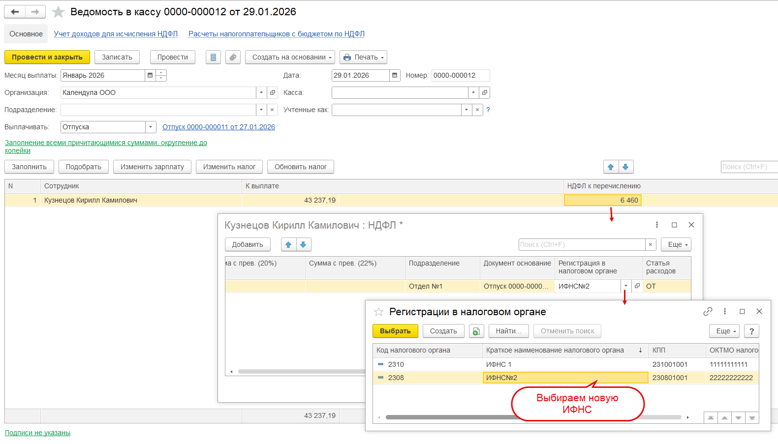Click the back navigation arrow
This screenshot has height=444, width=778.
[x=15, y=12]
